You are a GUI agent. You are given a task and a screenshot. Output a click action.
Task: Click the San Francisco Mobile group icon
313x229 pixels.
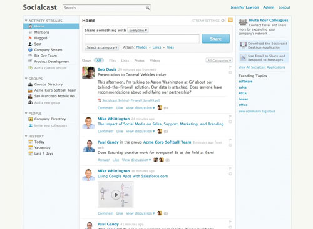click(x=30, y=96)
